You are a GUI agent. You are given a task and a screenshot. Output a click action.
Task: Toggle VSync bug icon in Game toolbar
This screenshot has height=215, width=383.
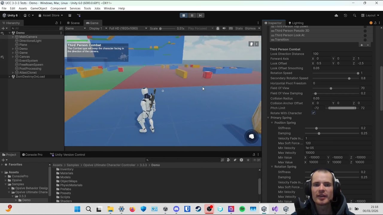(x=218, y=28)
